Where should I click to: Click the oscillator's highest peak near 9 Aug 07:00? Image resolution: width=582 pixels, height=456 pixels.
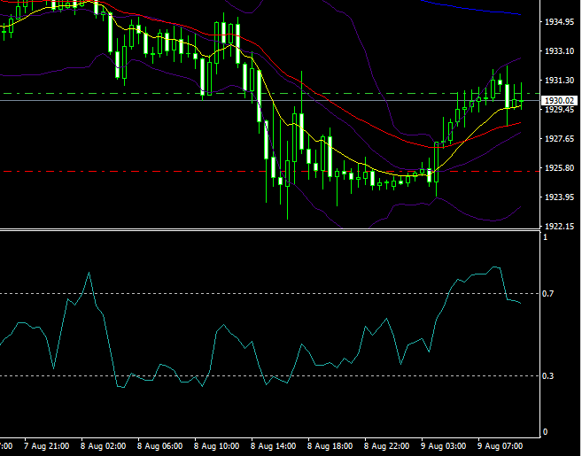[x=496, y=267]
